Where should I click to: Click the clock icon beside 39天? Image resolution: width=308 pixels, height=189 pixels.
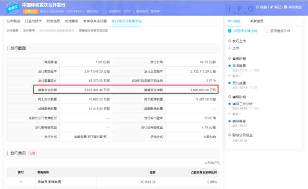click(251, 70)
